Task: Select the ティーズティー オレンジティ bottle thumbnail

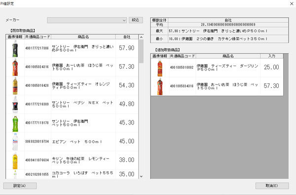Action: (15, 86)
